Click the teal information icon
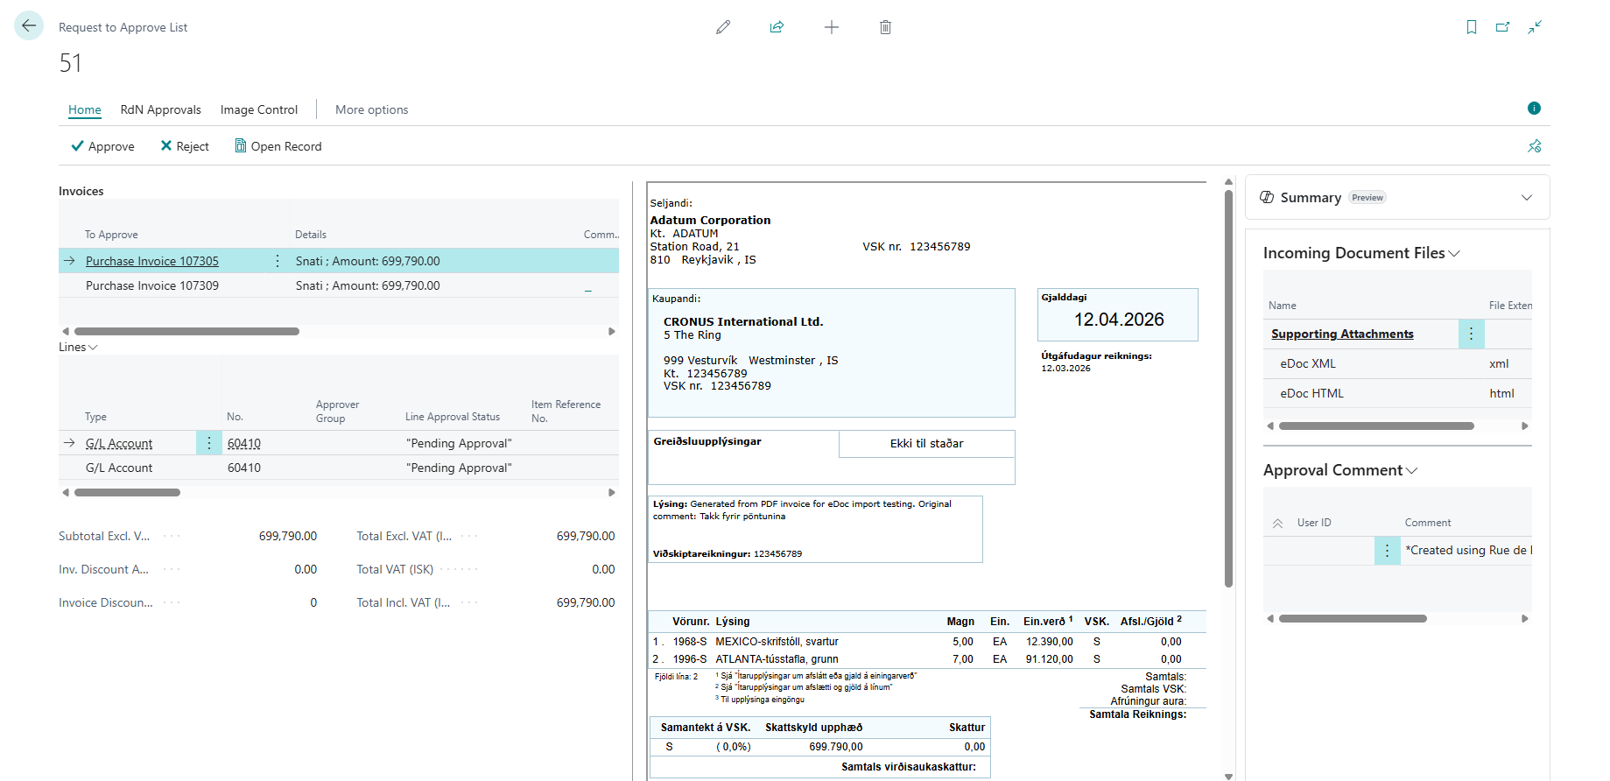The height and width of the screenshot is (781, 1610). point(1534,109)
